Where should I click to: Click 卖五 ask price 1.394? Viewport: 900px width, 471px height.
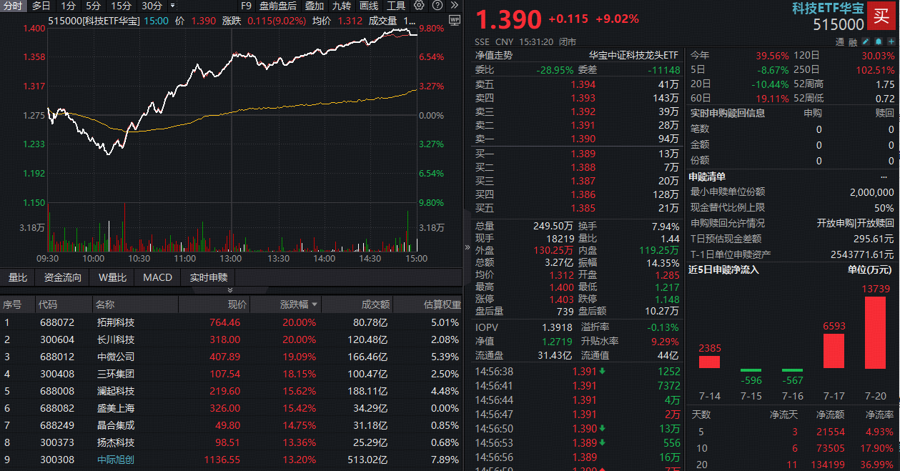point(583,84)
